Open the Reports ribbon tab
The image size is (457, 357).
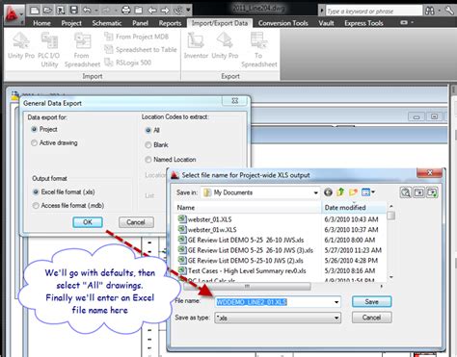(x=170, y=23)
